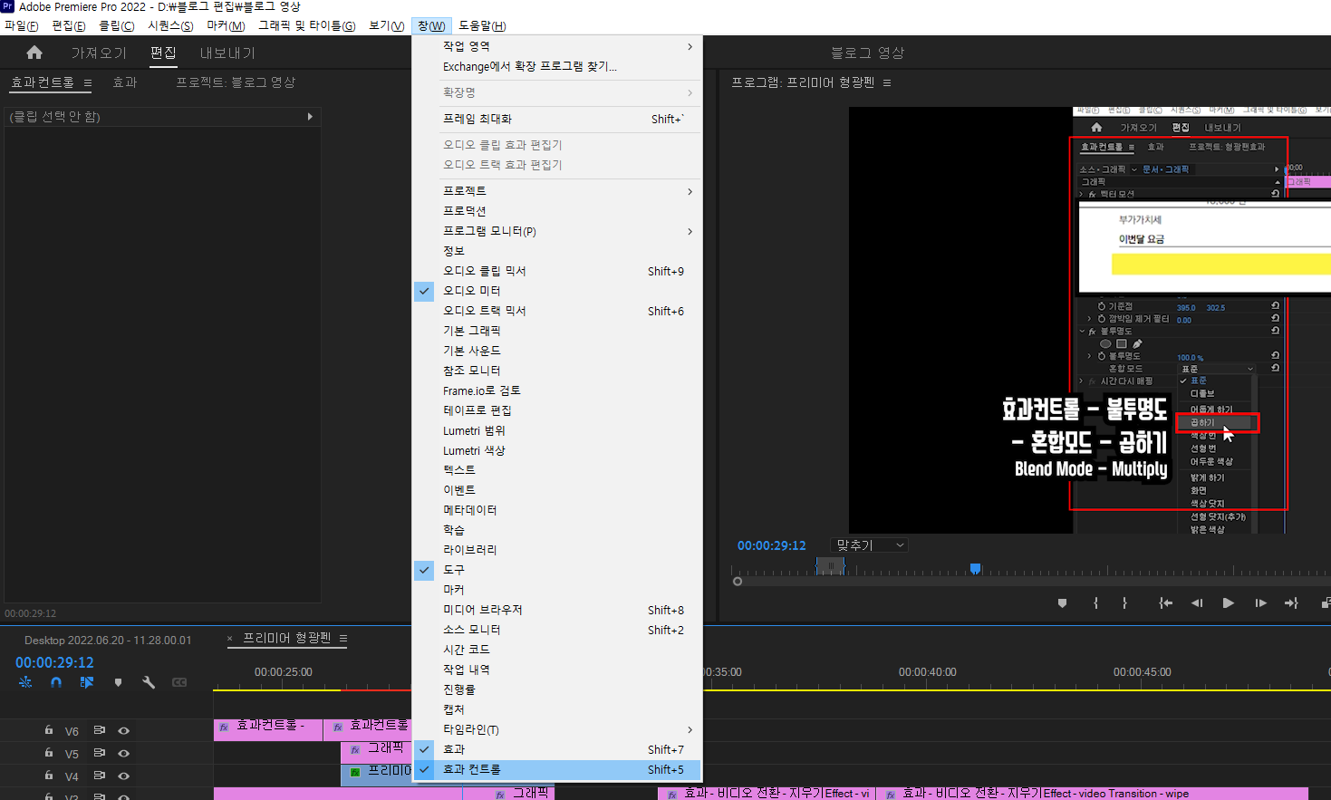Toggle track lock on V5

(49, 753)
